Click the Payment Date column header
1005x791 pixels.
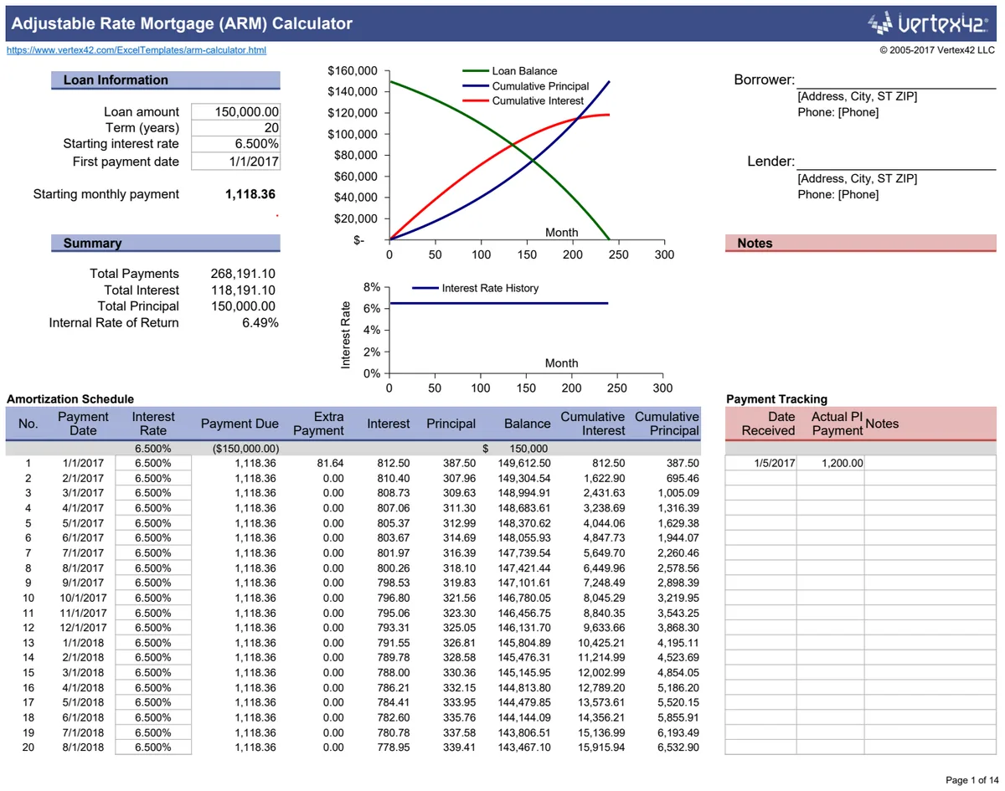83,424
